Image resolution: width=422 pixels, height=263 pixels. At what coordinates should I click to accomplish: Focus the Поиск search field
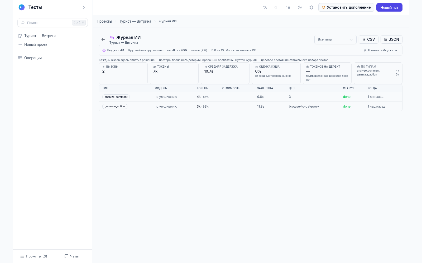point(52,23)
